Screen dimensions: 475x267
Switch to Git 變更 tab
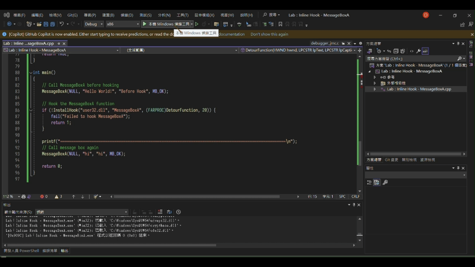pos(392,160)
